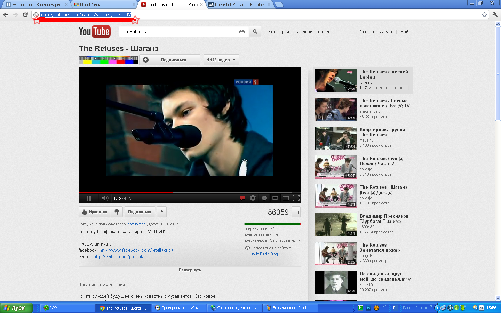Viewport: 501px width, 313px height.
Task: Open the on-screen keyboard icon in search
Action: 242,31
